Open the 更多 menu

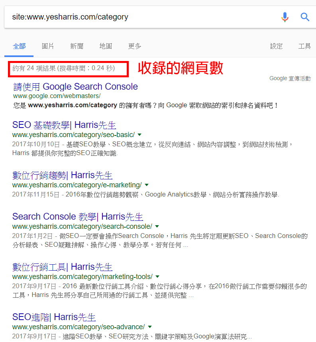pos(135,46)
